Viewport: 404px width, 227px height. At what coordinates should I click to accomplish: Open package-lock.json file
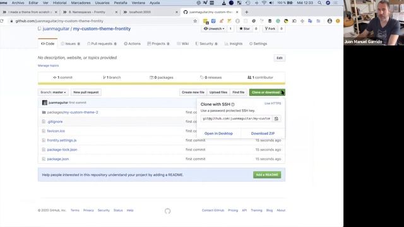point(62,149)
